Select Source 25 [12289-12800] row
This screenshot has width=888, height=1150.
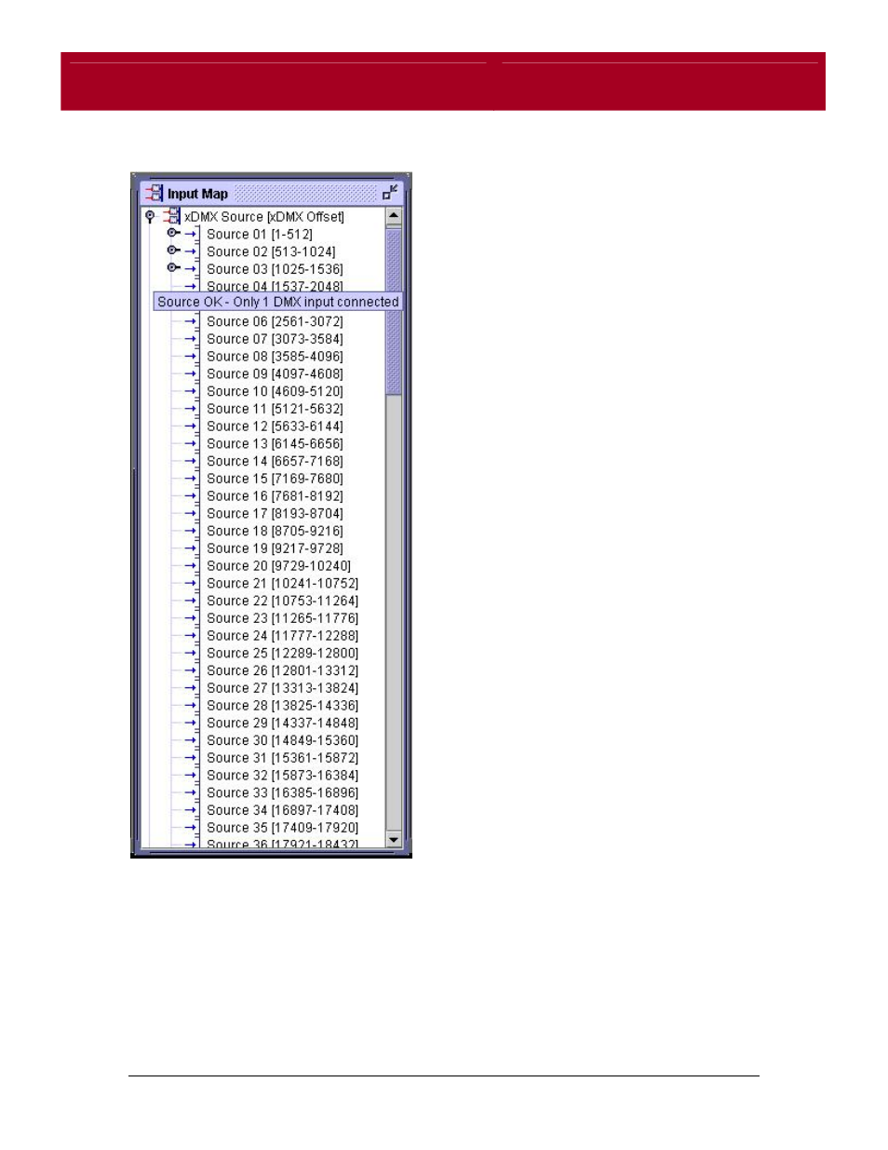[x=282, y=654]
